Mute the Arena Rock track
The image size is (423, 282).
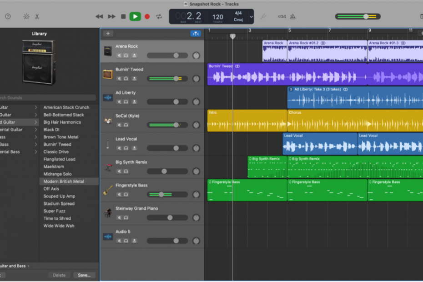(x=119, y=55)
